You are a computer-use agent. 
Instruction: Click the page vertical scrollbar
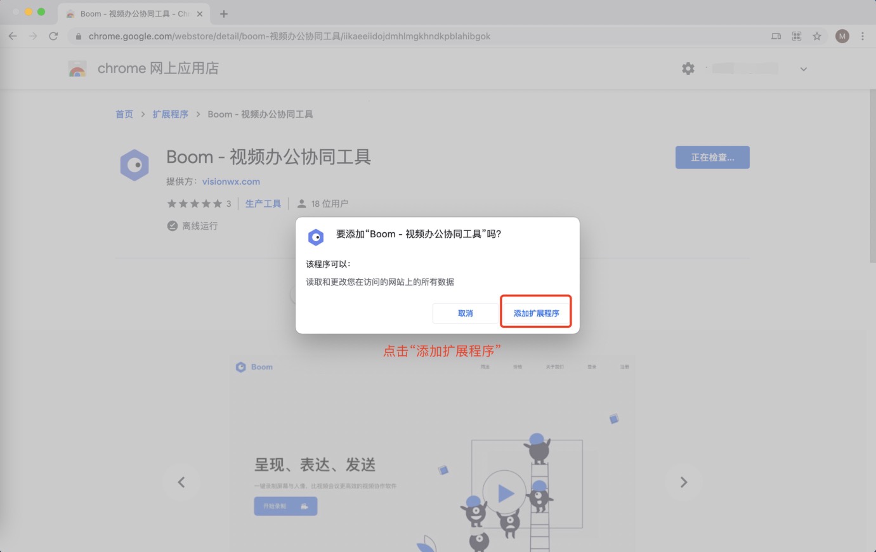pos(873,176)
